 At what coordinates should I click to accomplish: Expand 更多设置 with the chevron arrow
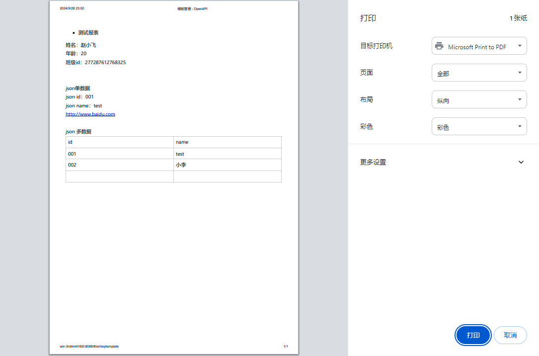521,162
